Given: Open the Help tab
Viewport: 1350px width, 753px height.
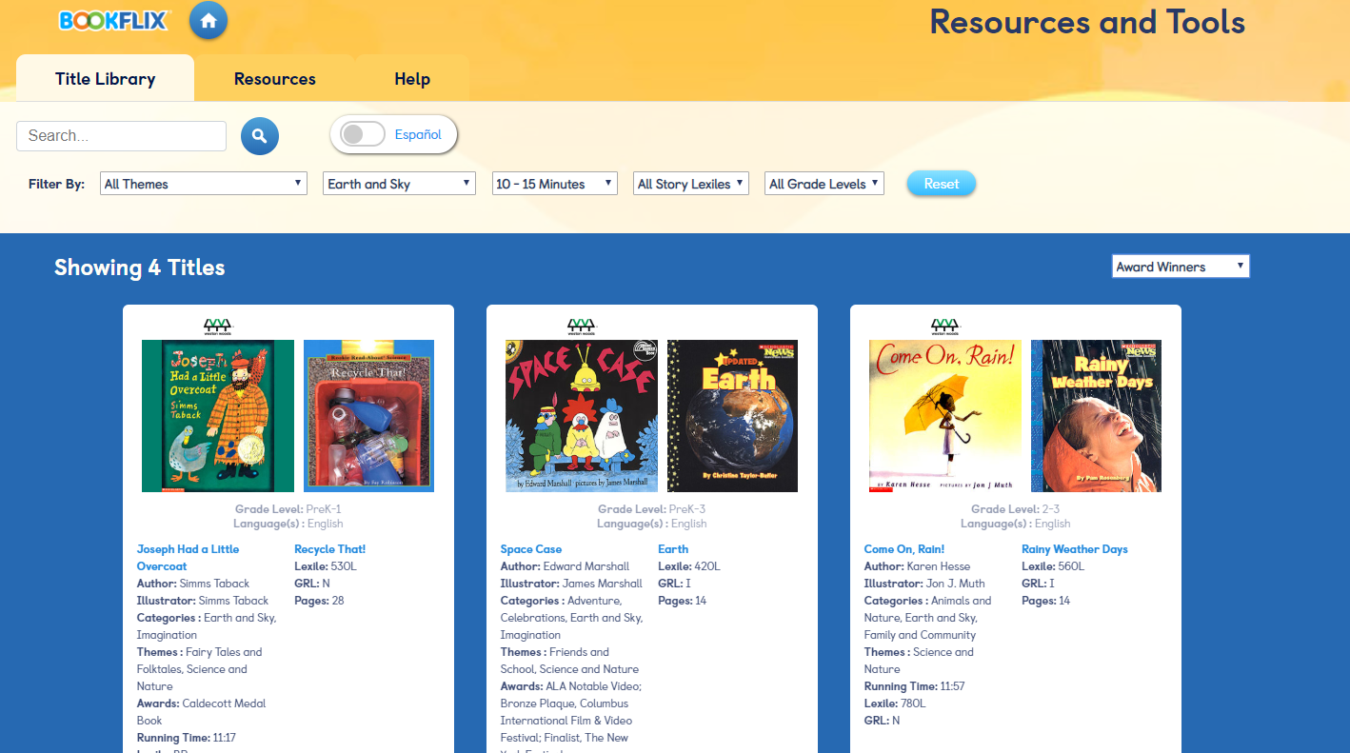Looking at the screenshot, I should click(x=412, y=79).
